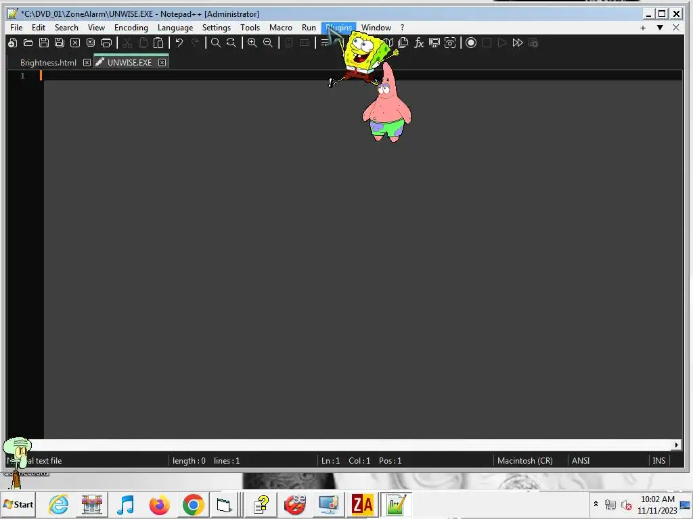Open the Encoding menu

131,27
